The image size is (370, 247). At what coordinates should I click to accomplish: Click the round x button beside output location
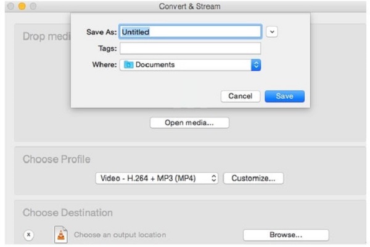pos(28,235)
